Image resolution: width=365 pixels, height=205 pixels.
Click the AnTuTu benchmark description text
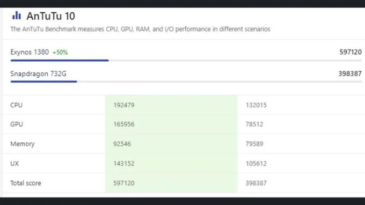pyautogui.click(x=141, y=29)
